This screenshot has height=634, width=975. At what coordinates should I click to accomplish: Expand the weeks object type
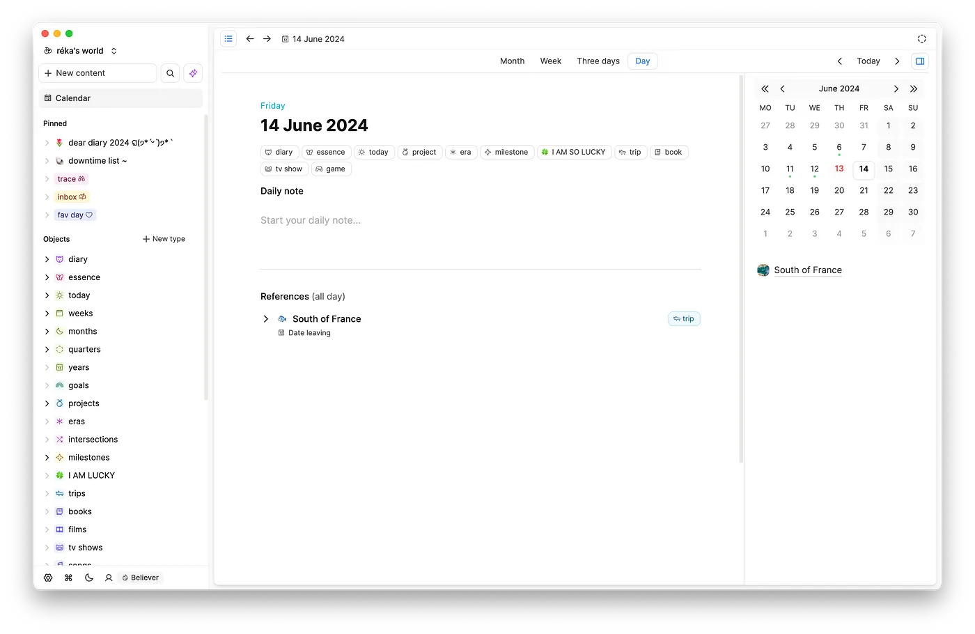tap(47, 314)
